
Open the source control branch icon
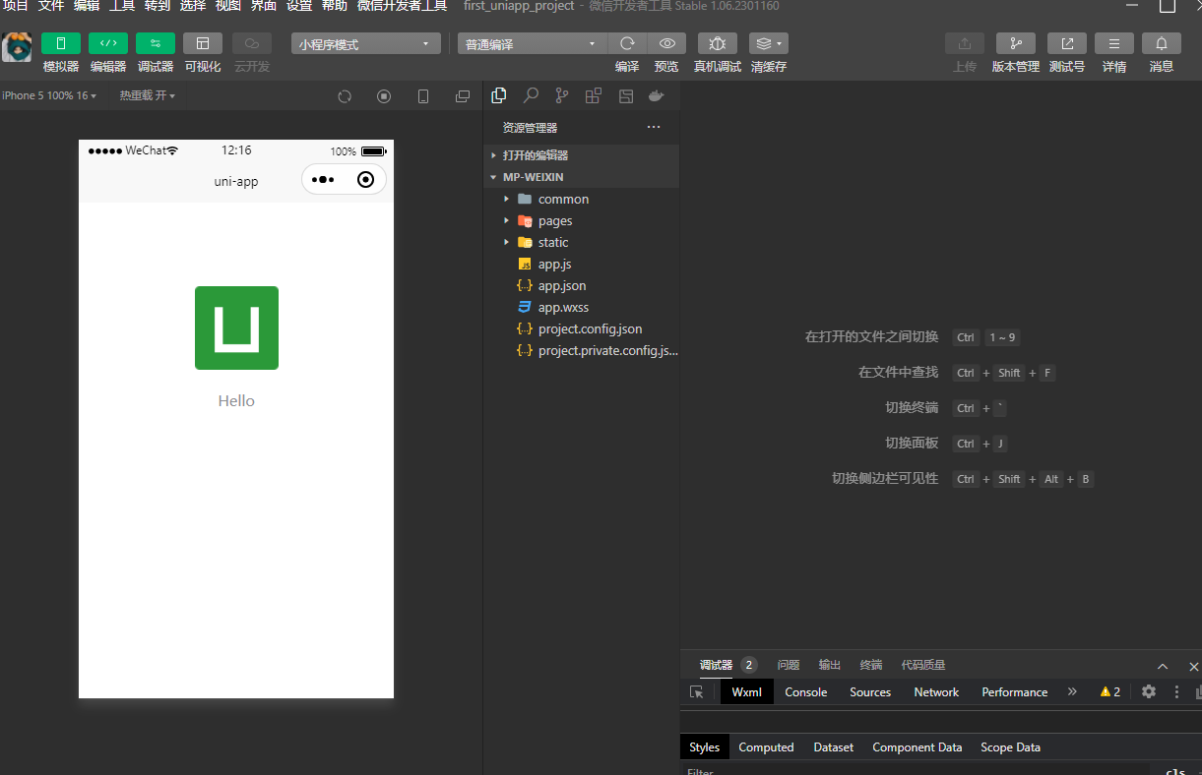pyautogui.click(x=562, y=95)
